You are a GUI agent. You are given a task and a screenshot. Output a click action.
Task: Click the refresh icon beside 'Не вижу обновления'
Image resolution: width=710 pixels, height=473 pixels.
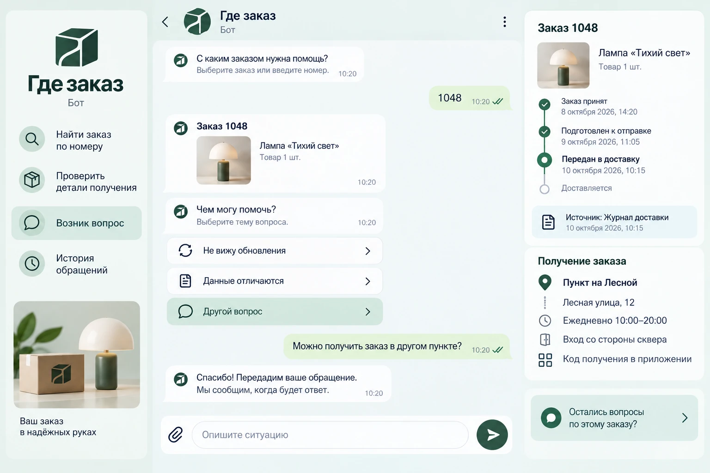point(185,250)
